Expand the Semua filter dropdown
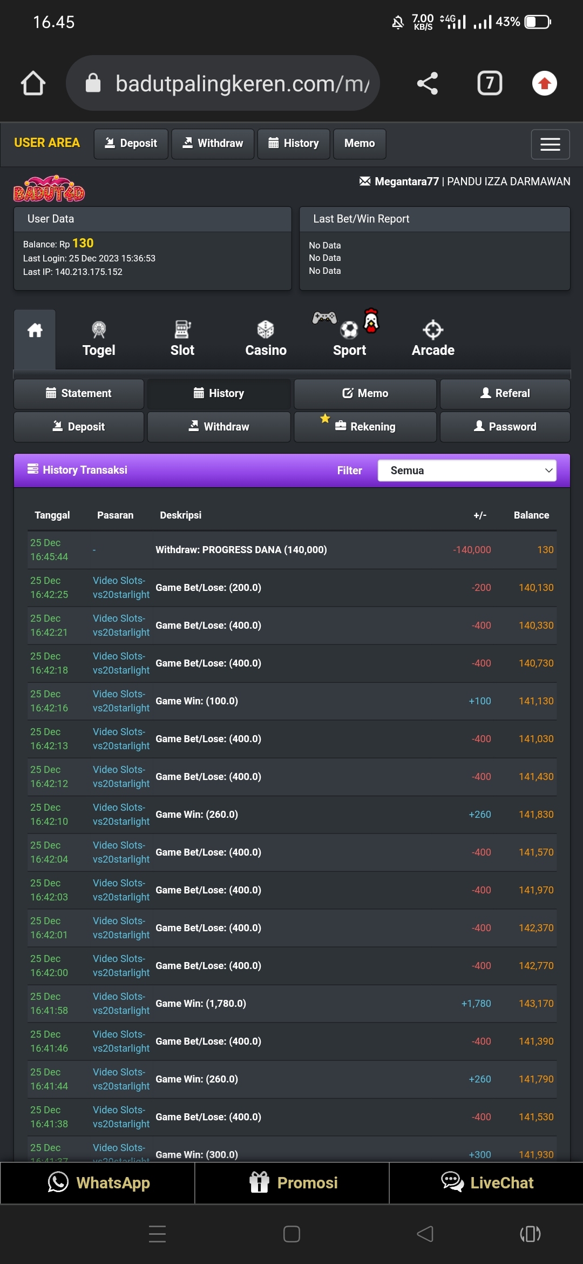 467,470
